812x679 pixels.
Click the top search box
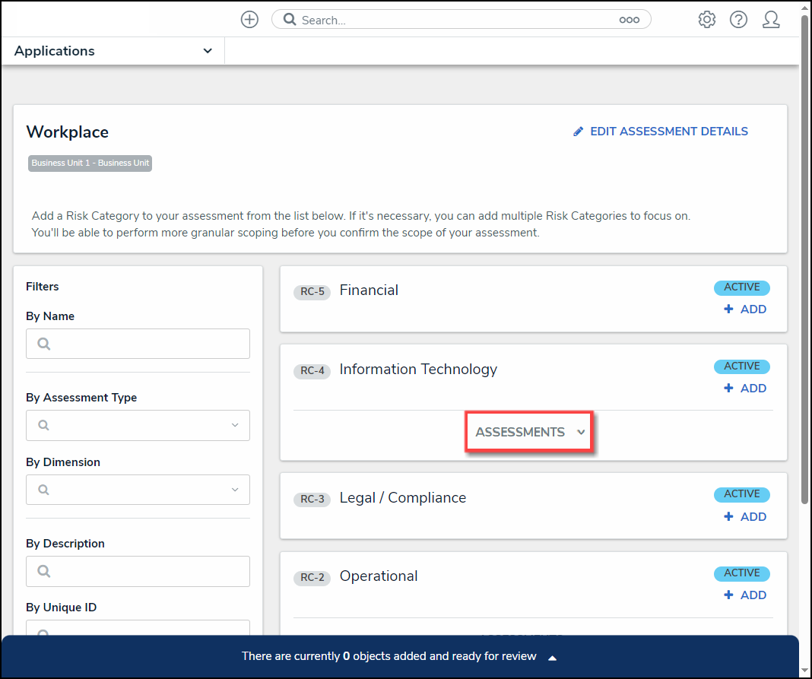[456, 20]
